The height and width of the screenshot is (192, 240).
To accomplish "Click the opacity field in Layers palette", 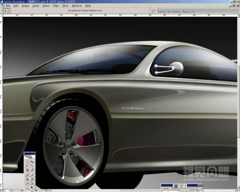I will click(194, 191).
